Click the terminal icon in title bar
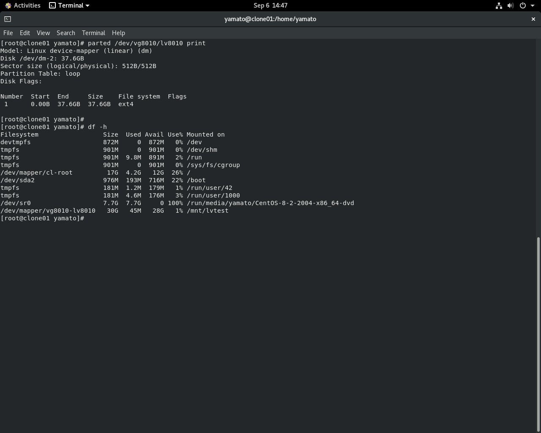Viewport: 541px width, 433px height. pos(8,19)
